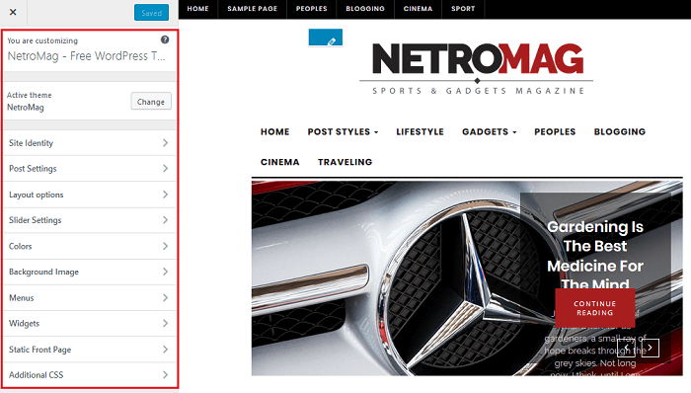
Task: Click the Change theme button
Action: 151,102
